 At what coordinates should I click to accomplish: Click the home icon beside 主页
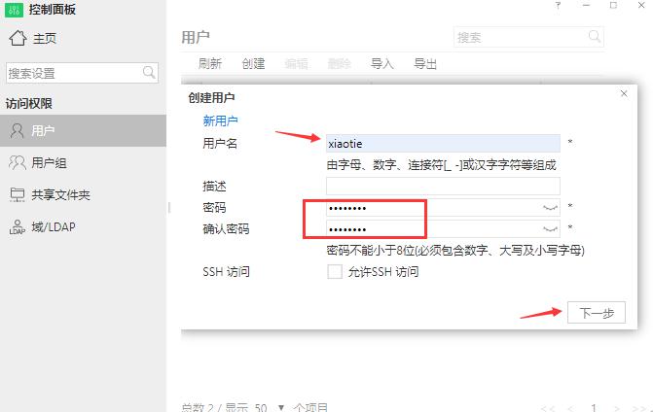coord(17,38)
